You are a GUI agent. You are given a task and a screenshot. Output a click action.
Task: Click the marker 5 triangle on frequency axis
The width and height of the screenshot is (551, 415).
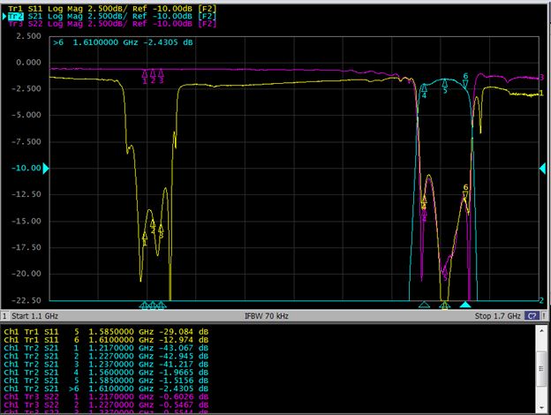click(x=444, y=305)
